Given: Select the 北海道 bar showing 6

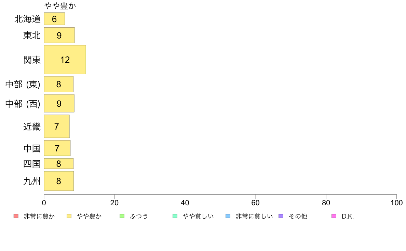Looking at the screenshot, I should 54,19.
